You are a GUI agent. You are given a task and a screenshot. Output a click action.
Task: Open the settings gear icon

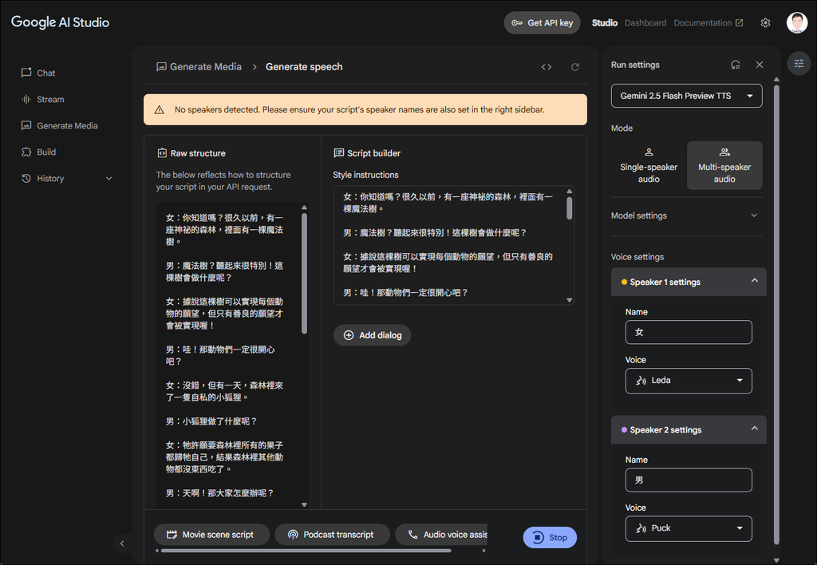coord(765,23)
